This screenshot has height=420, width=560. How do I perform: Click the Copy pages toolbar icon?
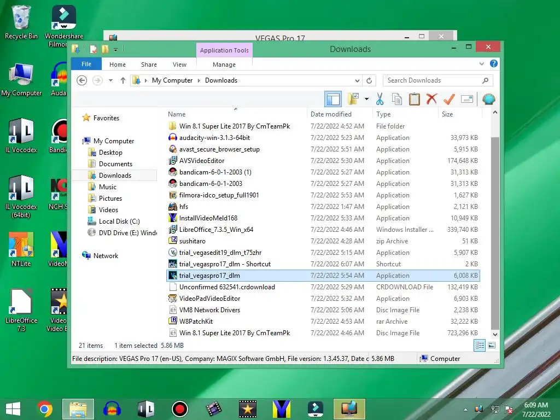397,99
